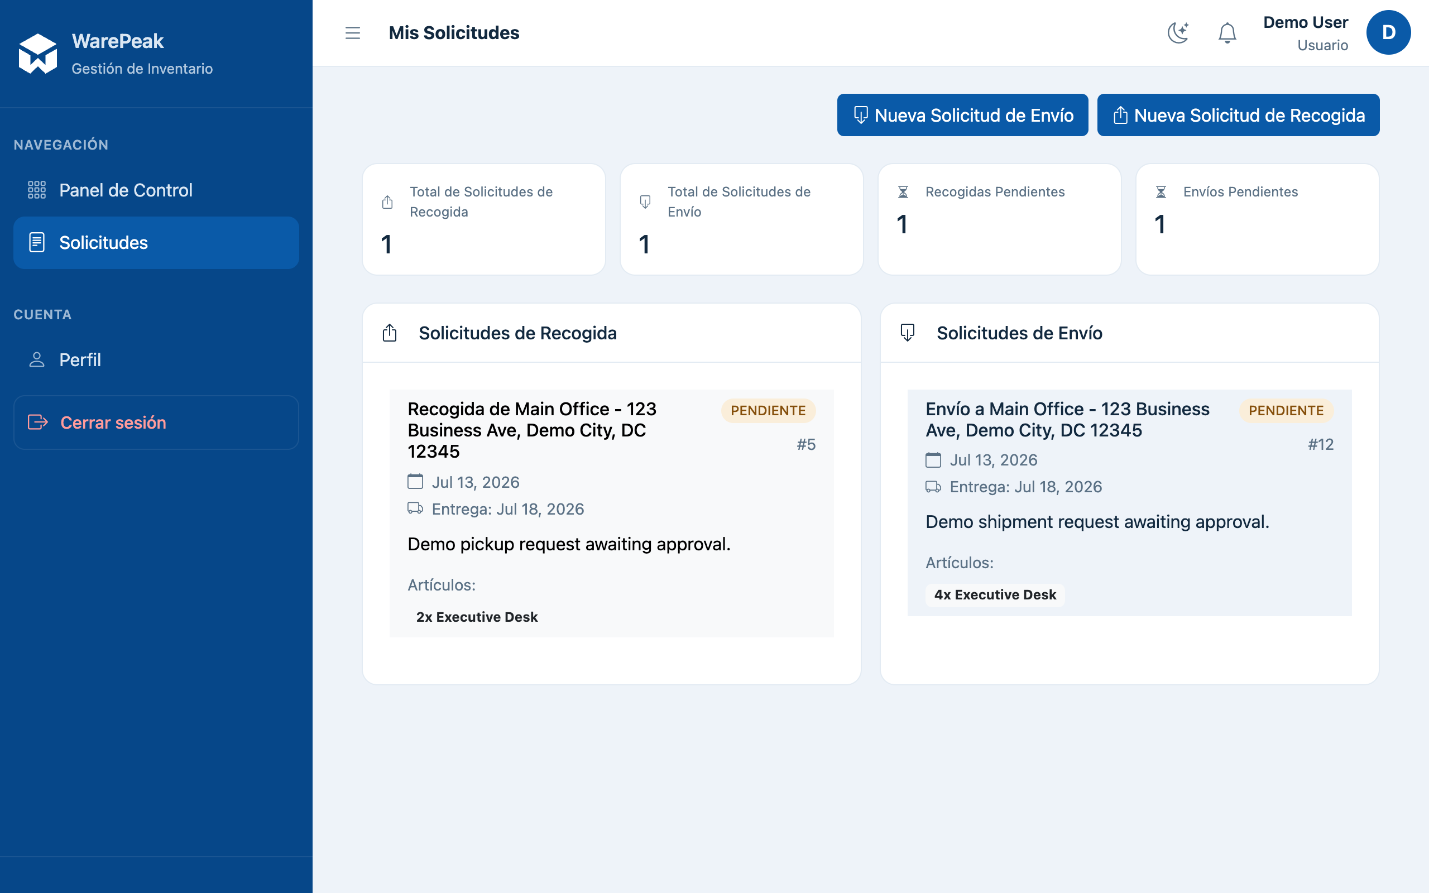Image resolution: width=1429 pixels, height=893 pixels.
Task: Go to Perfil page
Action: 156,359
